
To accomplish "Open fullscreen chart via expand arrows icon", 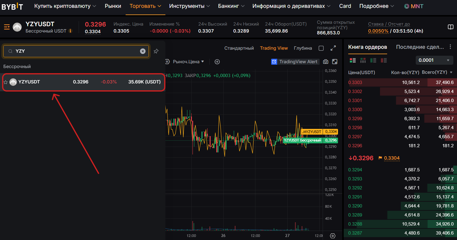I will [x=333, y=48].
